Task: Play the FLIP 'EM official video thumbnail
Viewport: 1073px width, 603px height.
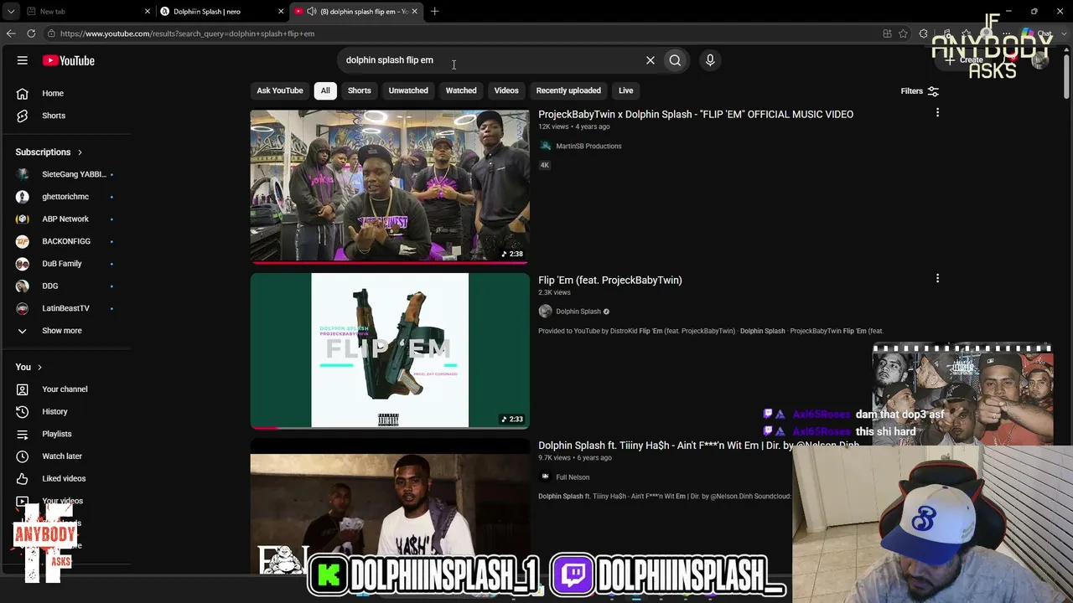Action: tap(390, 186)
